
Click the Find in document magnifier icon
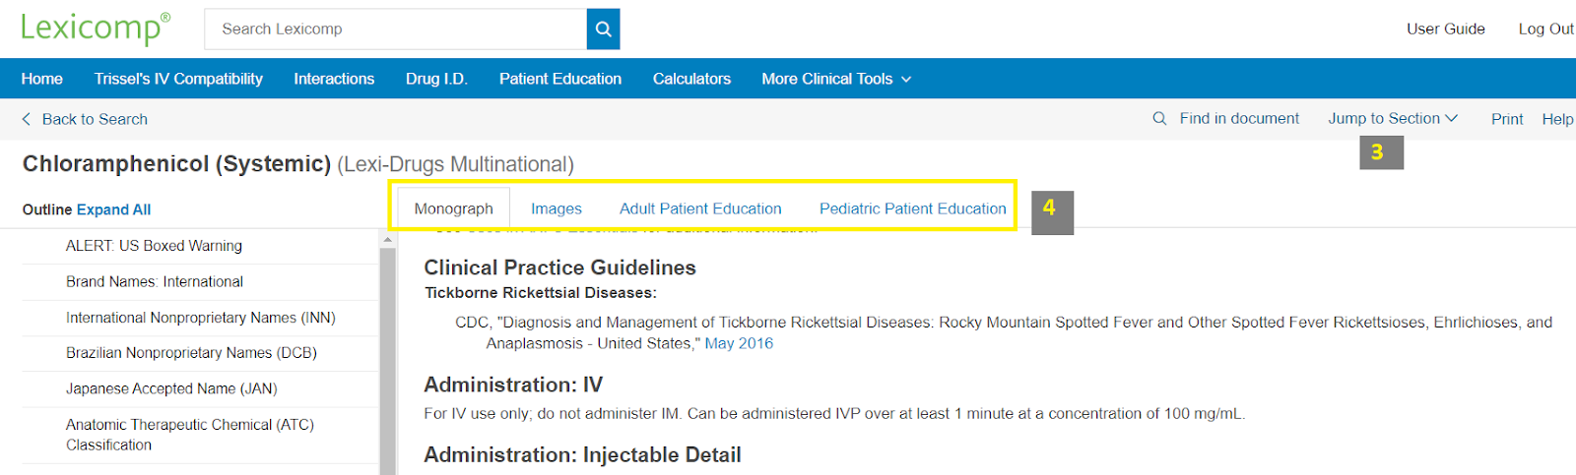(1159, 118)
